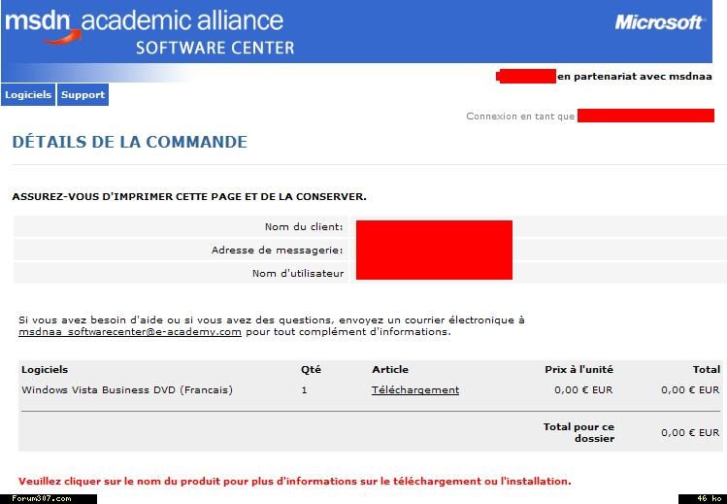The width and height of the screenshot is (727, 504).
Task: Click the Détails de la commande heading
Action: point(129,142)
